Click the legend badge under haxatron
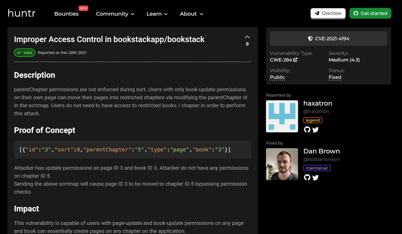402x234 pixels. 313,120
